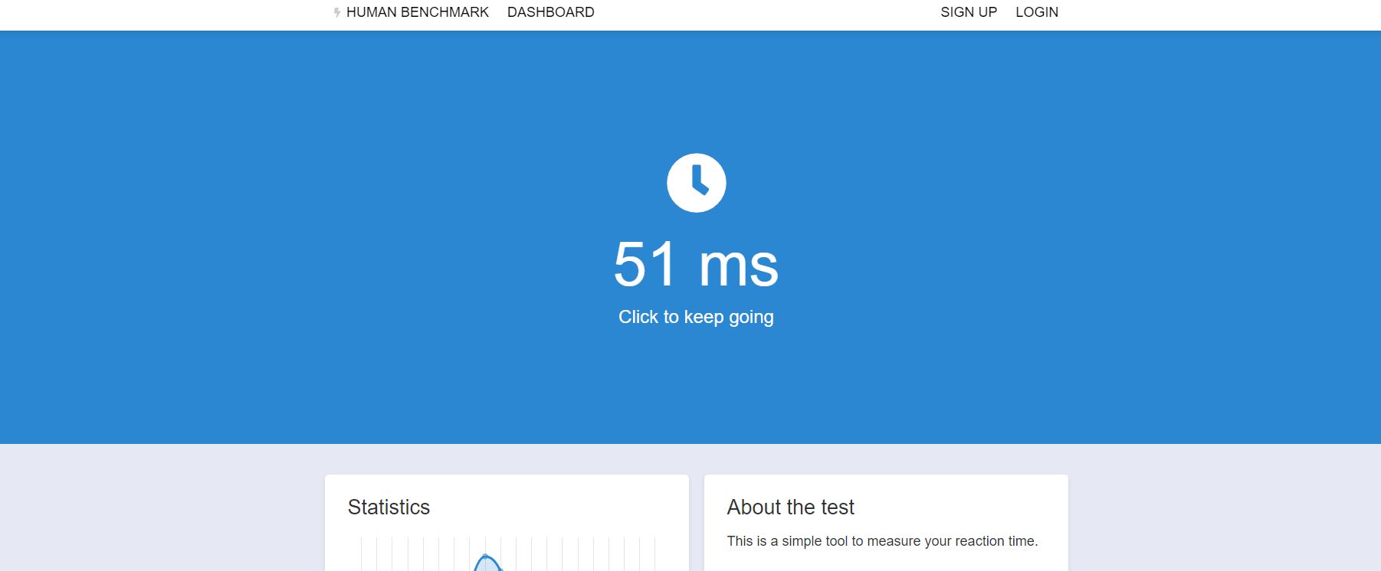Image resolution: width=1381 pixels, height=571 pixels.
Task: Click blank navbar space between Dashboard and Sign Up
Action: [766, 12]
